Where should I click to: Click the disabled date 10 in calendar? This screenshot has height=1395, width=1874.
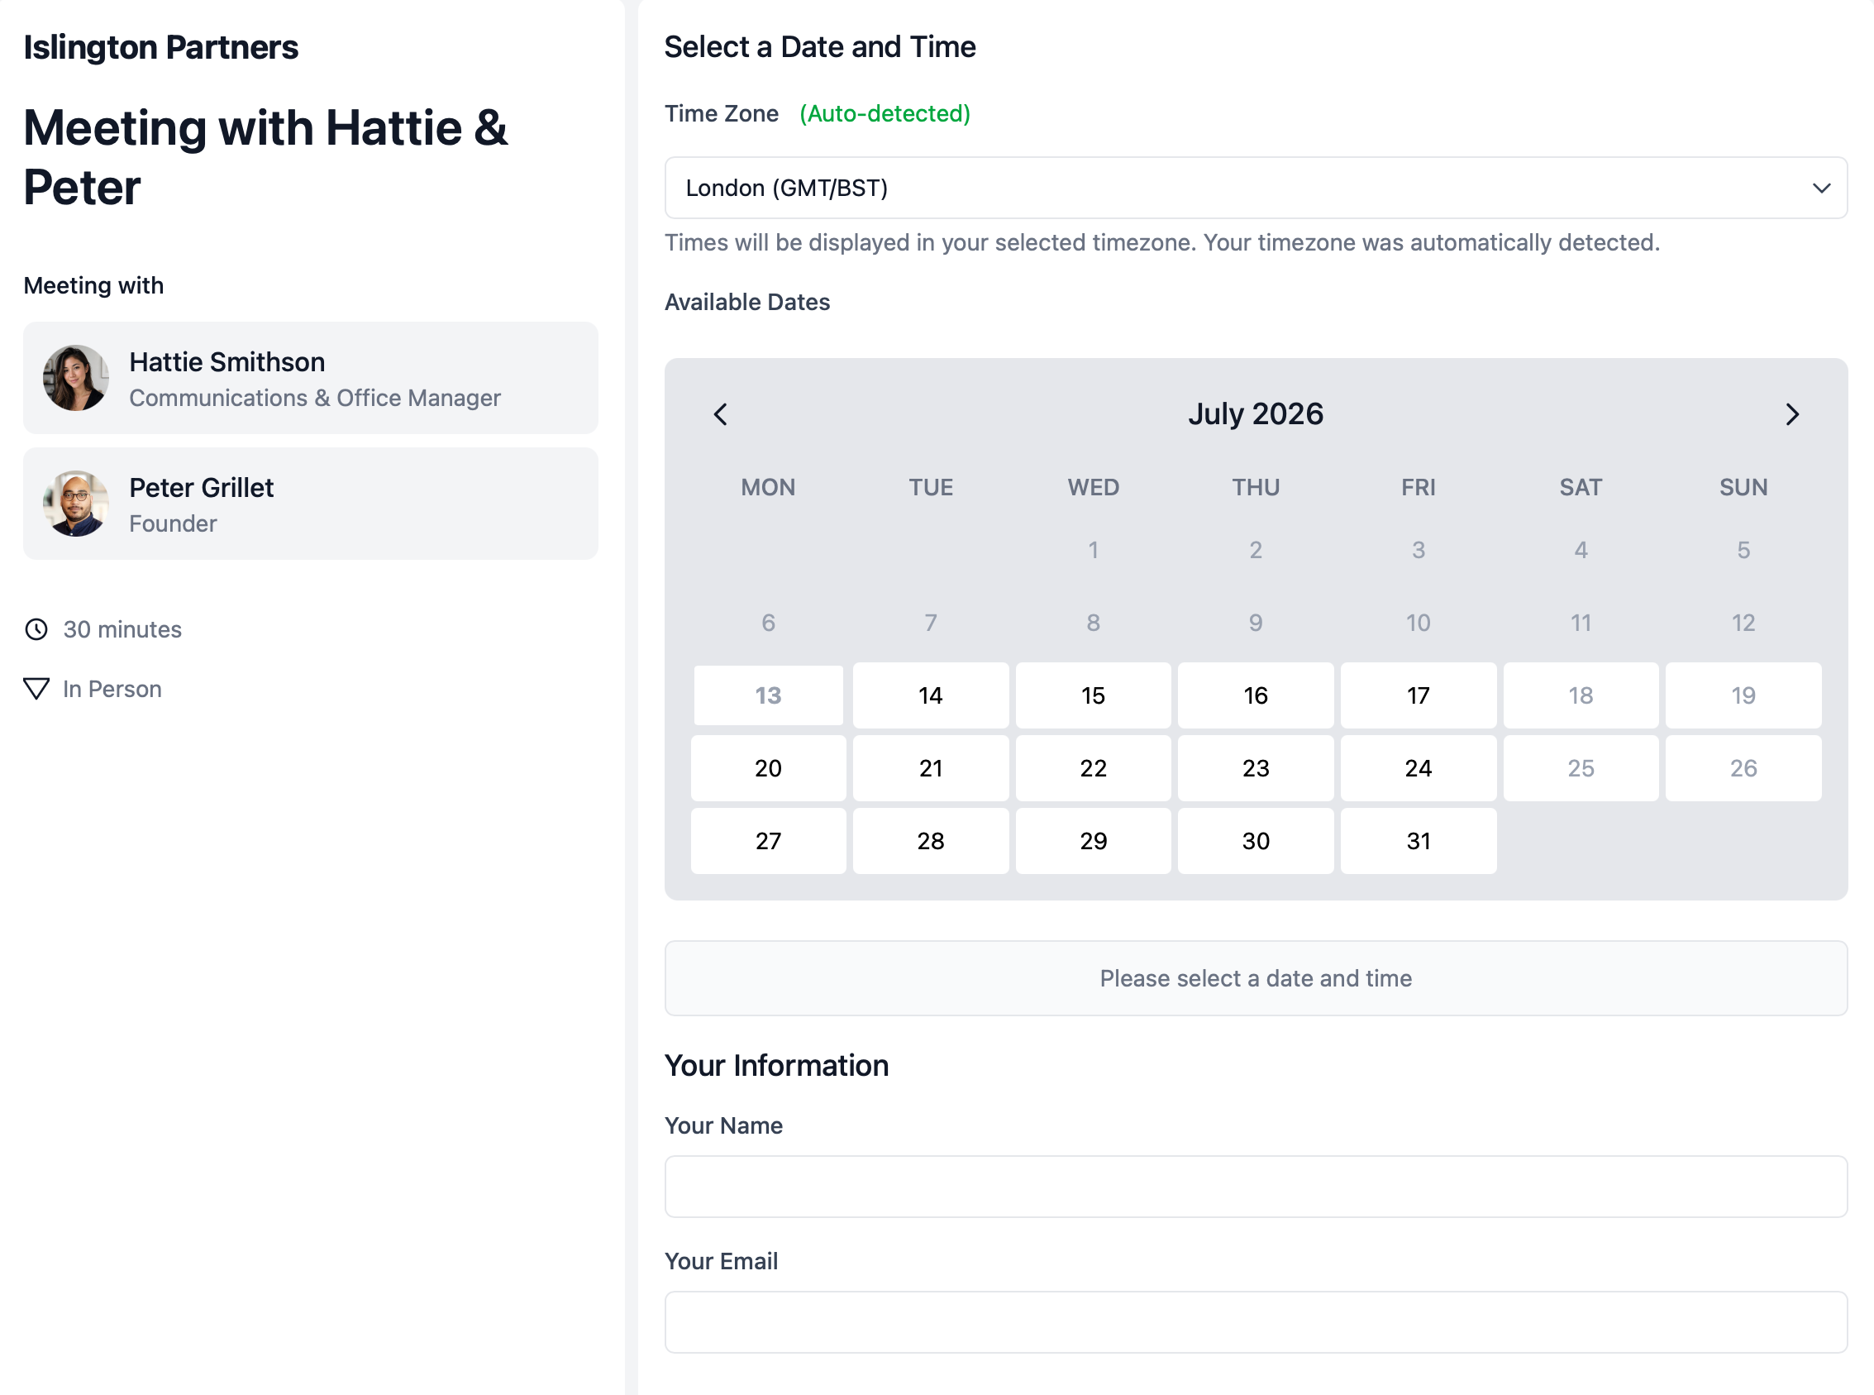point(1419,623)
